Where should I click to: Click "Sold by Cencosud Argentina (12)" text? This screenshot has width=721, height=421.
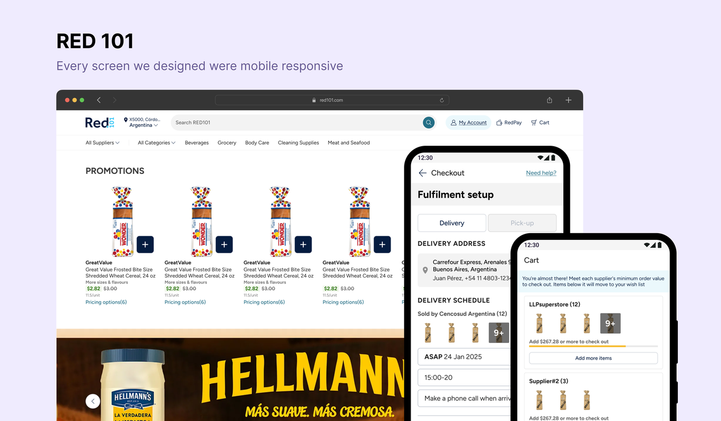[462, 314]
